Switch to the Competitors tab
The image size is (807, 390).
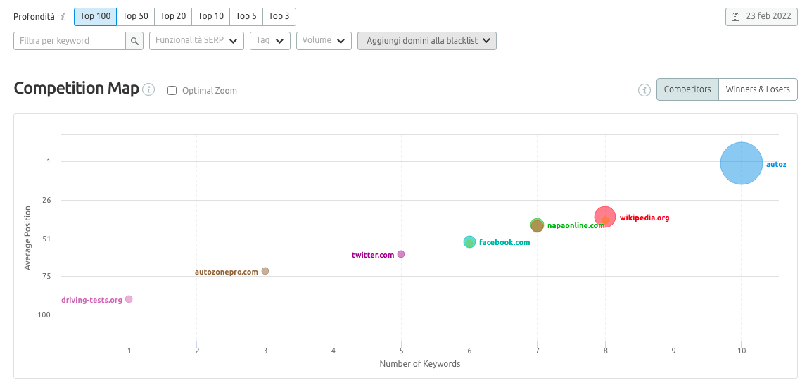pyautogui.click(x=687, y=89)
